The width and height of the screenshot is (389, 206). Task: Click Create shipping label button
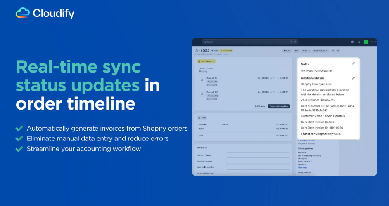pos(279,106)
